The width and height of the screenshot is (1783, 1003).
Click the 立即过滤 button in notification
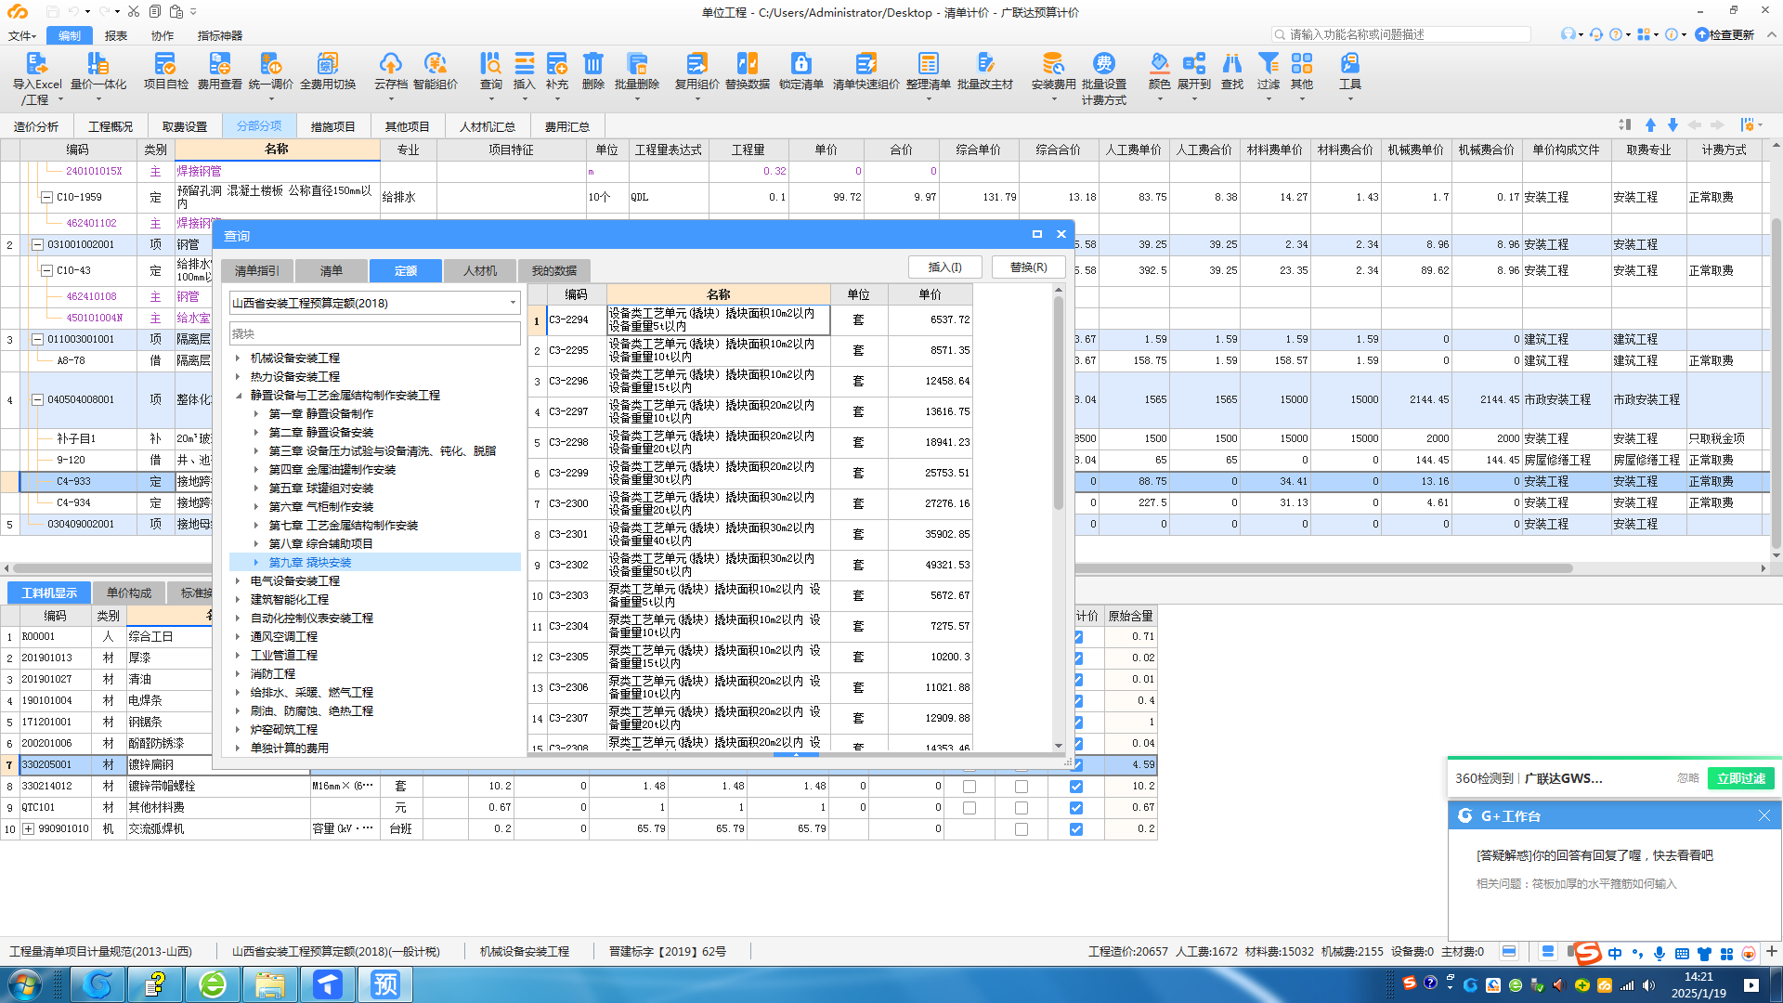click(1740, 778)
